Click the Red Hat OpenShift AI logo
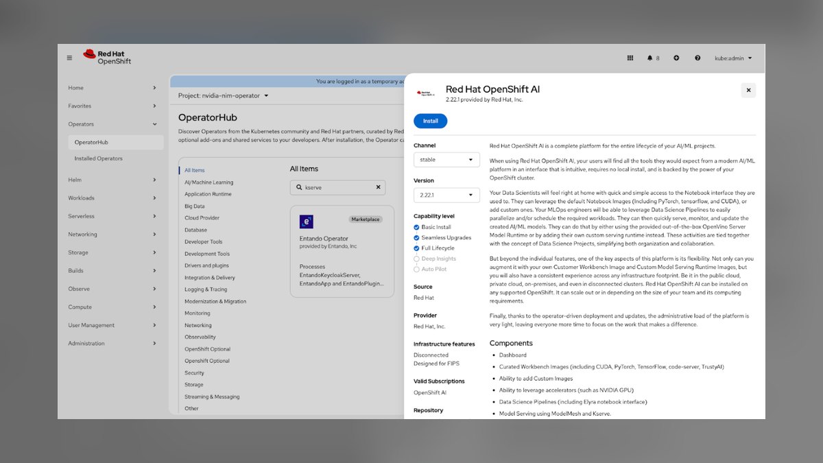The width and height of the screenshot is (823, 463). 425,92
